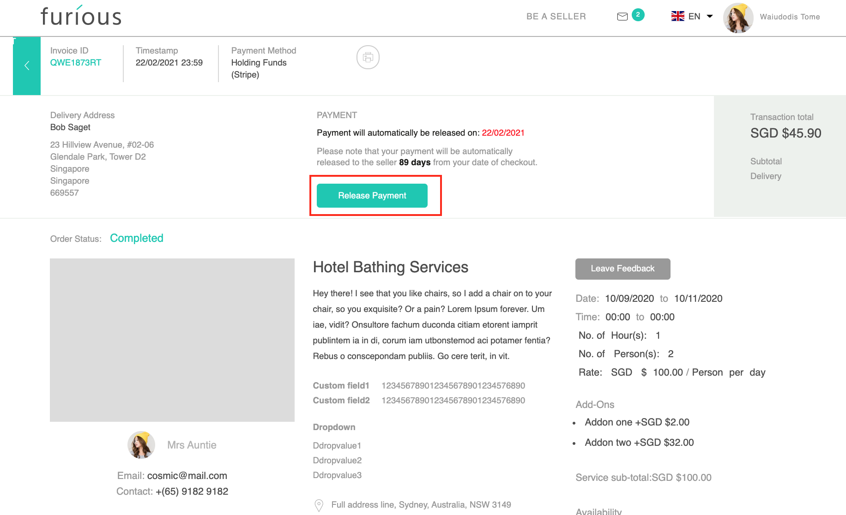Click the cosmic@mail.com email address

click(x=187, y=475)
